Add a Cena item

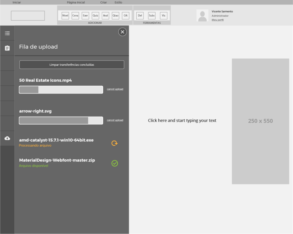[75, 16]
